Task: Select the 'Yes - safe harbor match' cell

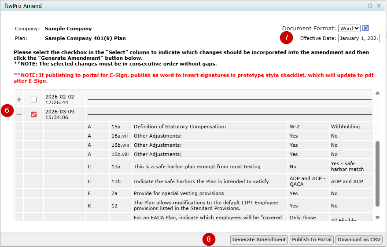Action: point(351,167)
